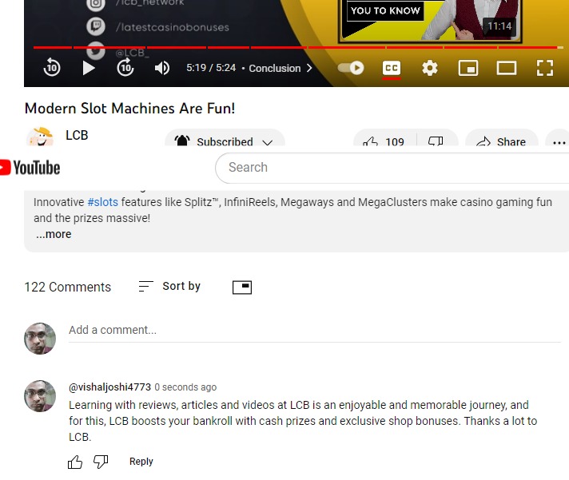
Task: Play the video
Action: point(88,68)
